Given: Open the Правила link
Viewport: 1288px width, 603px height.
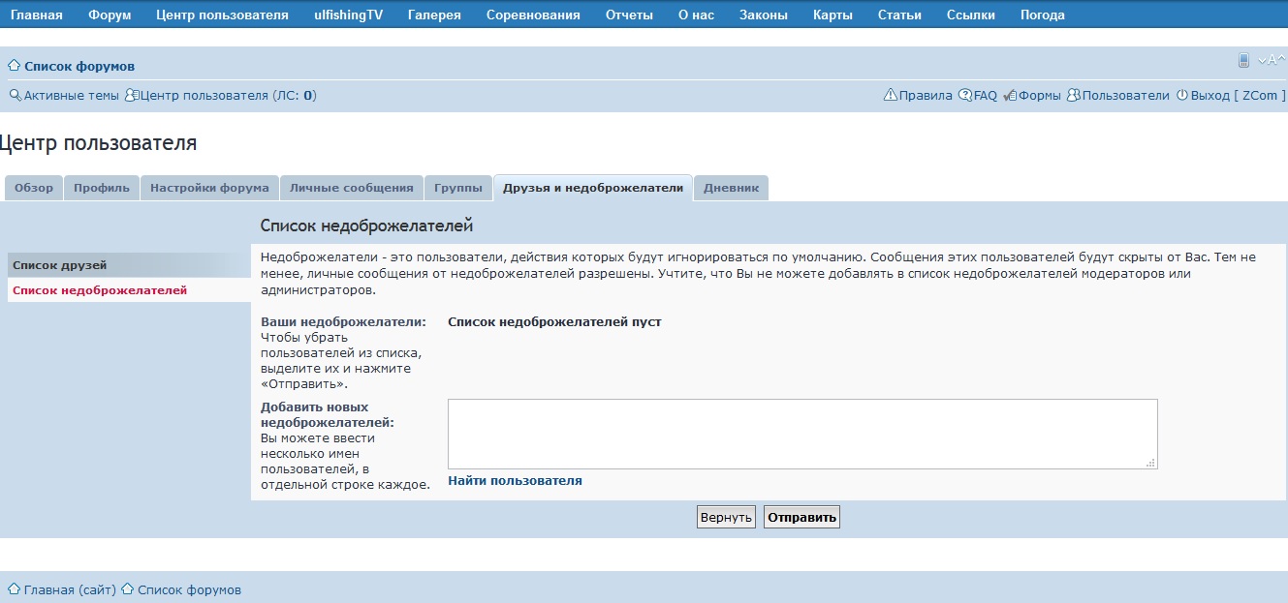Looking at the screenshot, I should pos(926,96).
